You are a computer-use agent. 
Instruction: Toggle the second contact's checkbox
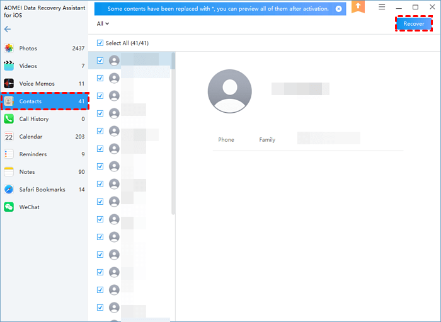click(x=100, y=78)
